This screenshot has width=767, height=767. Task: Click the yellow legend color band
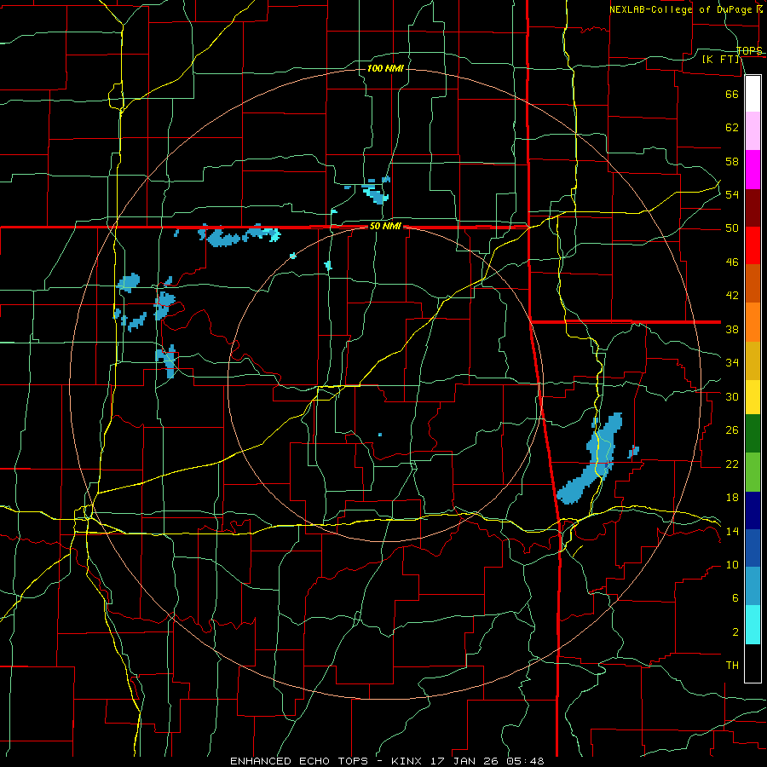click(x=753, y=396)
